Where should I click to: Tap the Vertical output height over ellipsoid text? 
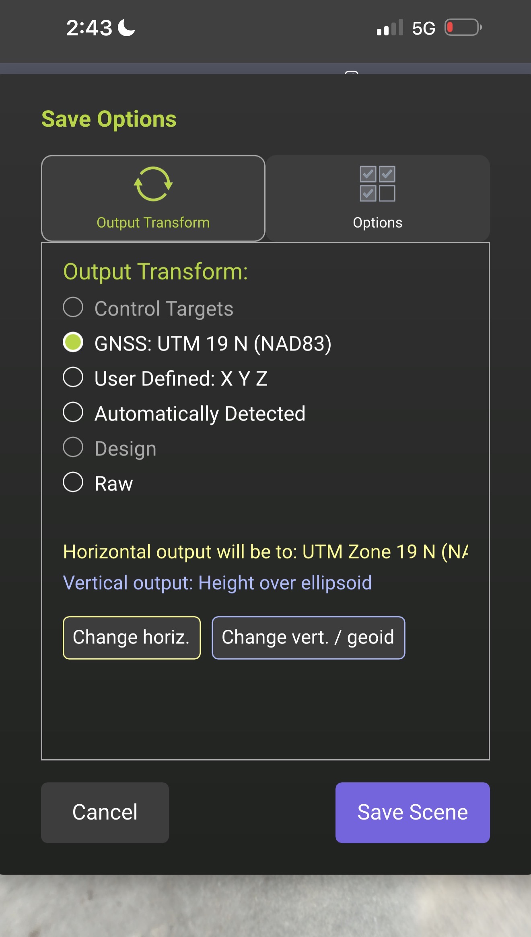click(x=217, y=583)
